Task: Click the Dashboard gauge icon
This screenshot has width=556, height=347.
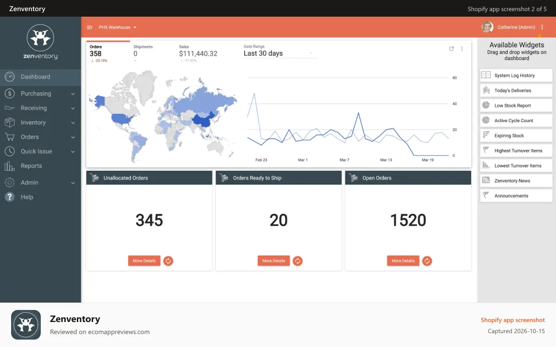Action: coord(10,77)
